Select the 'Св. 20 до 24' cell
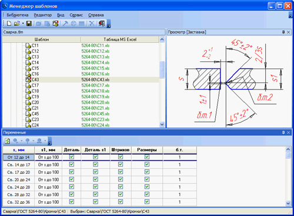Viewport: 294px width, 216px height. point(19,180)
